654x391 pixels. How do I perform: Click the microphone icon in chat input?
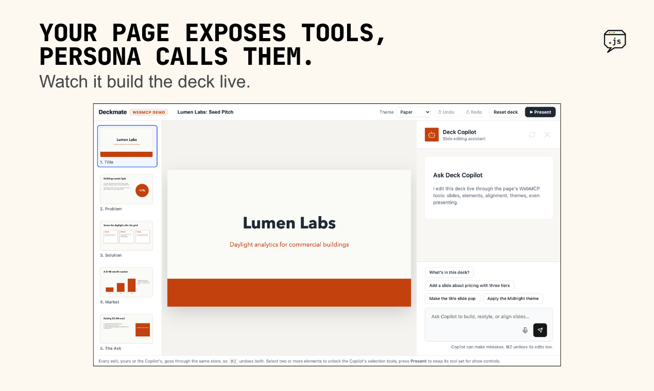[x=525, y=330]
